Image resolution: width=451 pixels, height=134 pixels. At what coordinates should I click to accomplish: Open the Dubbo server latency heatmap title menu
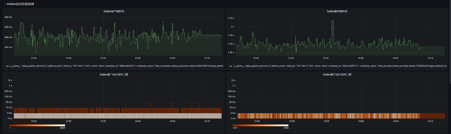click(x=337, y=74)
